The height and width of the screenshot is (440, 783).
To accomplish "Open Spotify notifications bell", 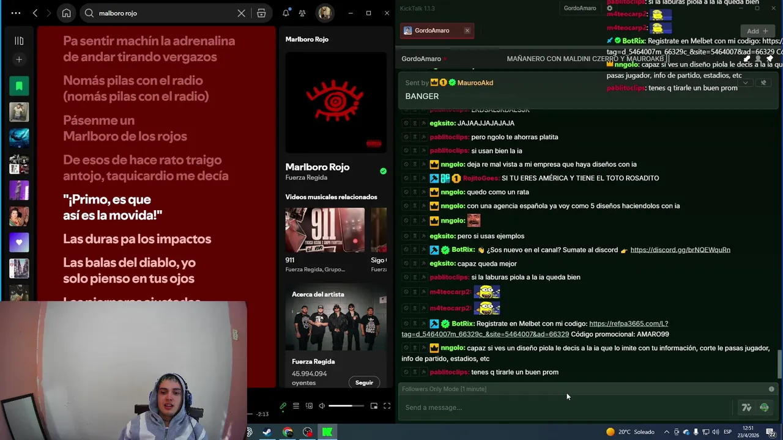I will click(286, 13).
